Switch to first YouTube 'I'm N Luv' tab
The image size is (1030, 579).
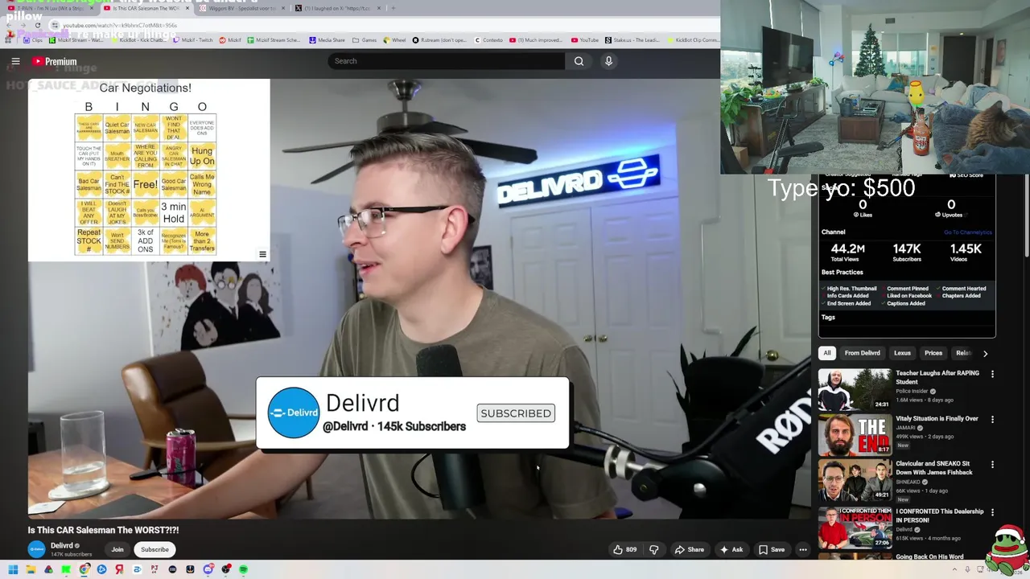tap(50, 8)
